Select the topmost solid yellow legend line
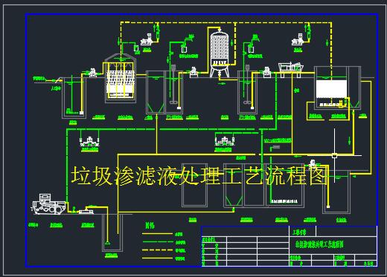This screenshot has height=277, width=387. 157,234
